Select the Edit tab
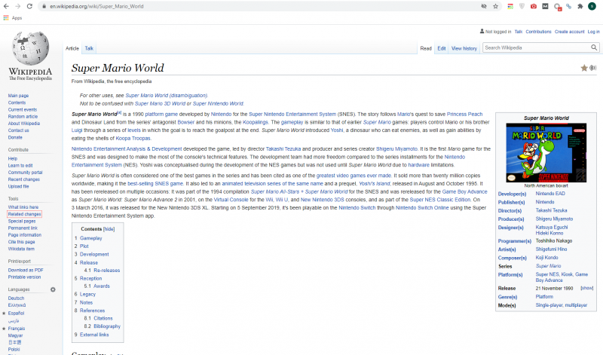Image resolution: width=603 pixels, height=355 pixels. click(442, 48)
